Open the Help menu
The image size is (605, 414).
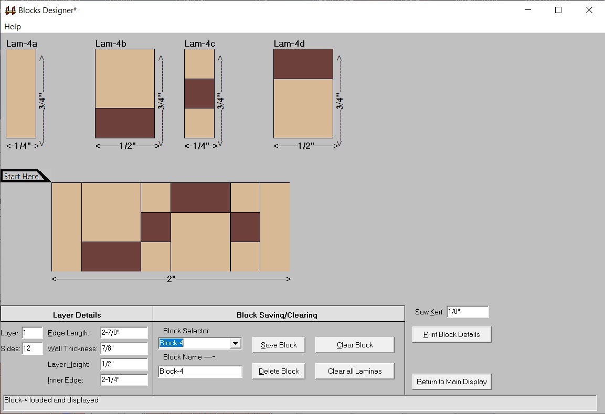point(12,26)
